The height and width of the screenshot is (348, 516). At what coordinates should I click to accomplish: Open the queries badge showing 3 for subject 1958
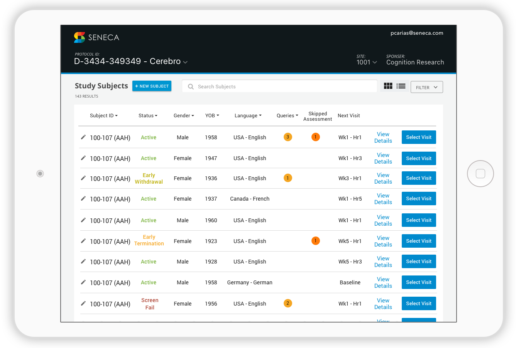coord(288,137)
